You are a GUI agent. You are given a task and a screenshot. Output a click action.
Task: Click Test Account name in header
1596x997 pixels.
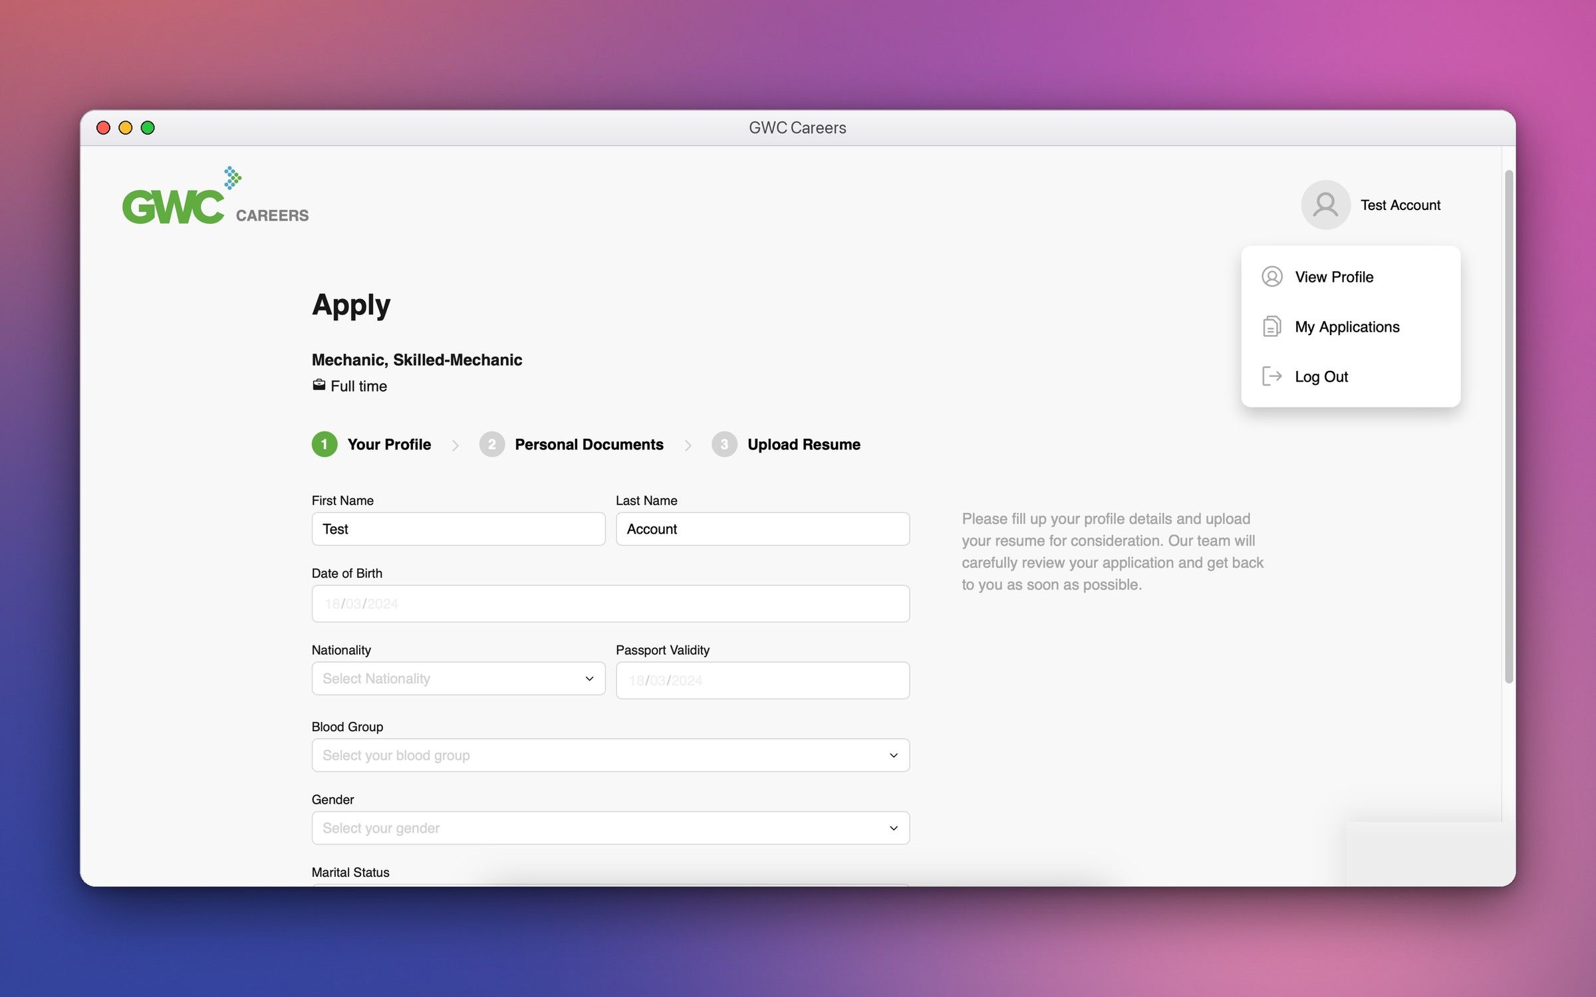coord(1400,205)
